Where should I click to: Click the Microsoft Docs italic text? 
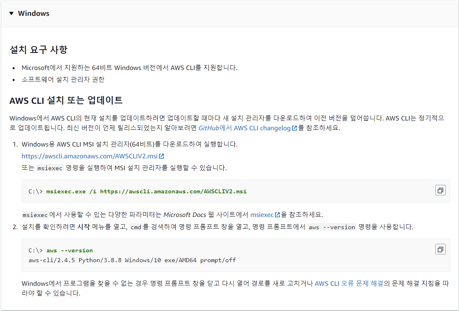coord(185,215)
